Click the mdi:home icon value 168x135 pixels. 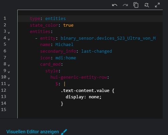coord(66,58)
